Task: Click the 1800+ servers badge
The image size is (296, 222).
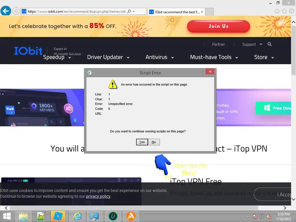Action: click(43, 108)
